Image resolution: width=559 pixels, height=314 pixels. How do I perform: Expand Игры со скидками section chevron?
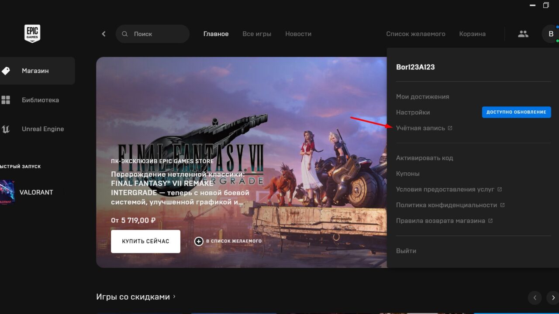(x=174, y=297)
